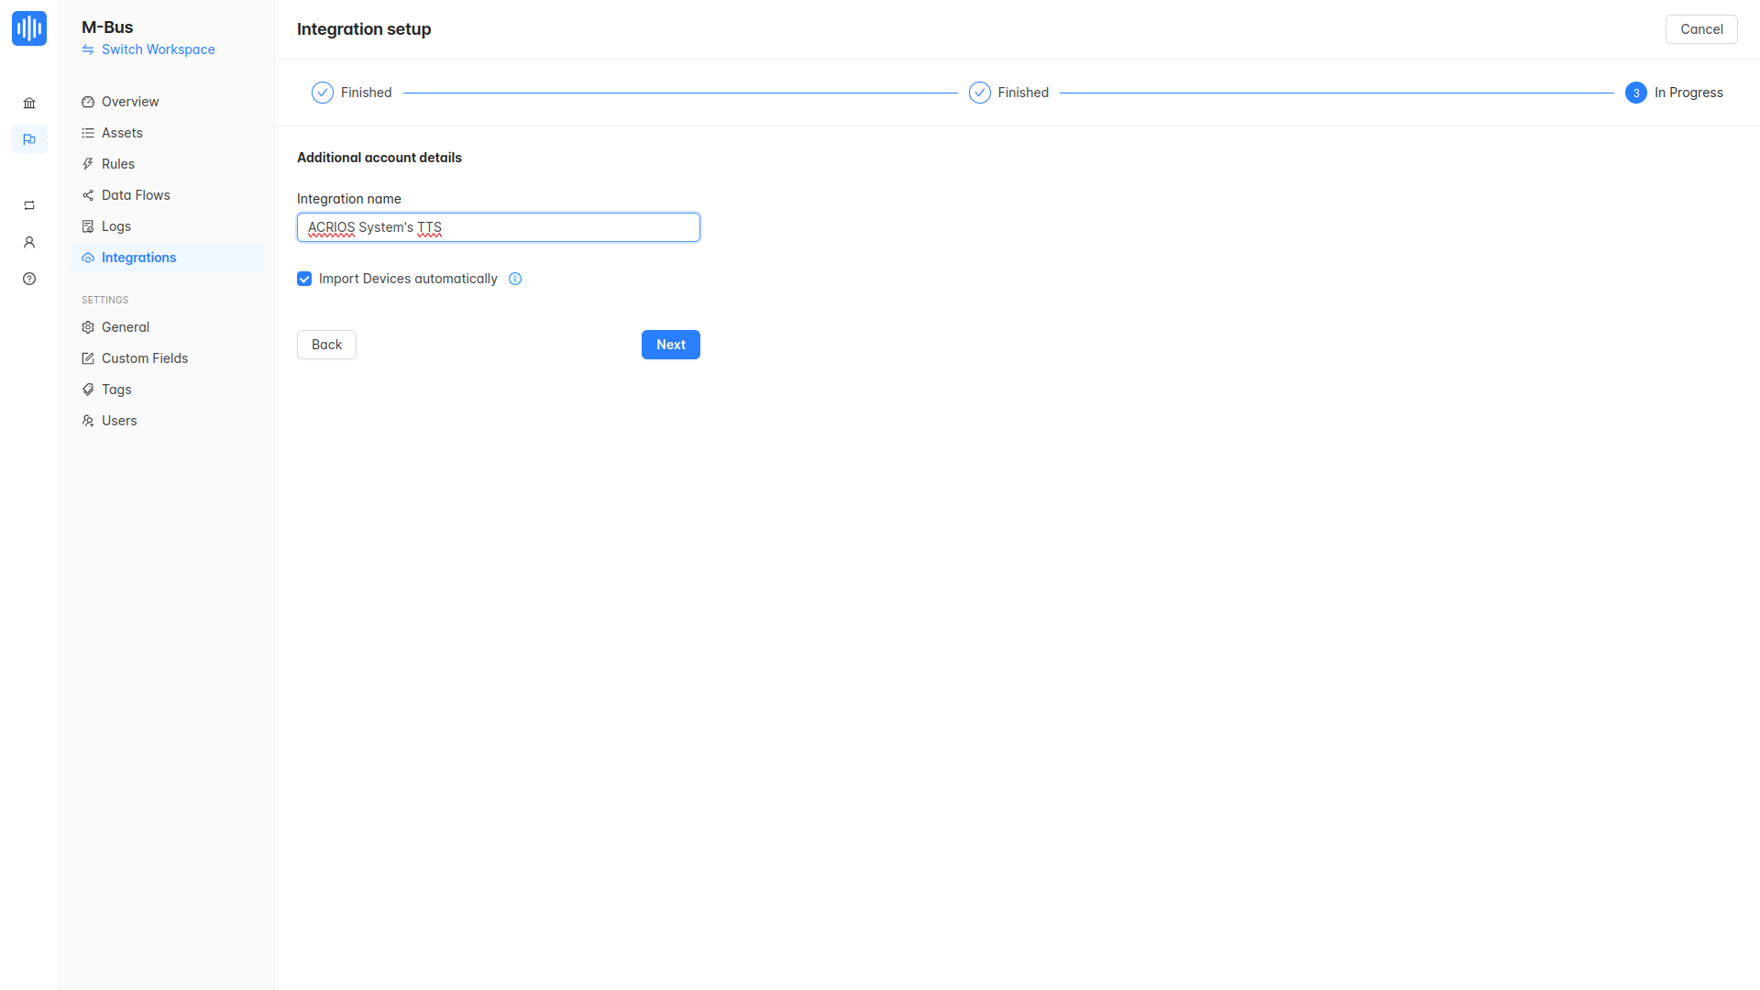Click the repeat arrows icon in rail

tap(29, 205)
